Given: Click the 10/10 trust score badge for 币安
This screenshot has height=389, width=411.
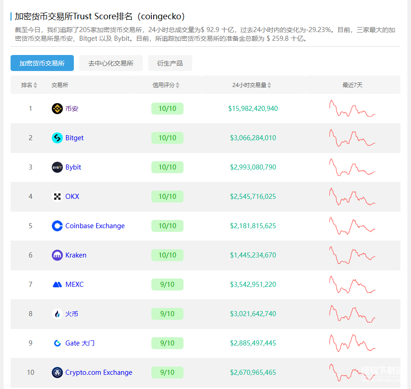Looking at the screenshot, I should (167, 109).
